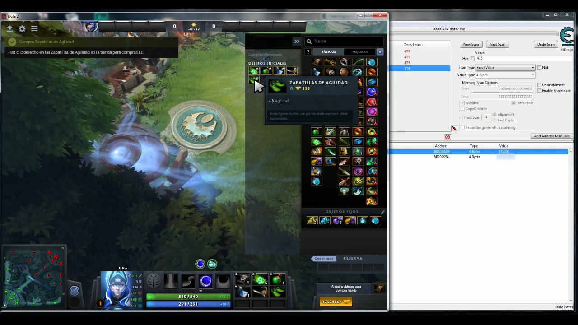
Task: Click New Scan in Cheat Engine
Action: 471,44
